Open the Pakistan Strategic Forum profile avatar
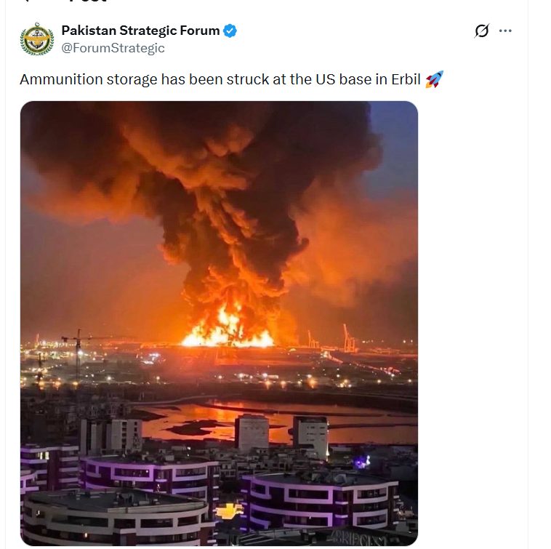551x549 pixels. tap(36, 39)
